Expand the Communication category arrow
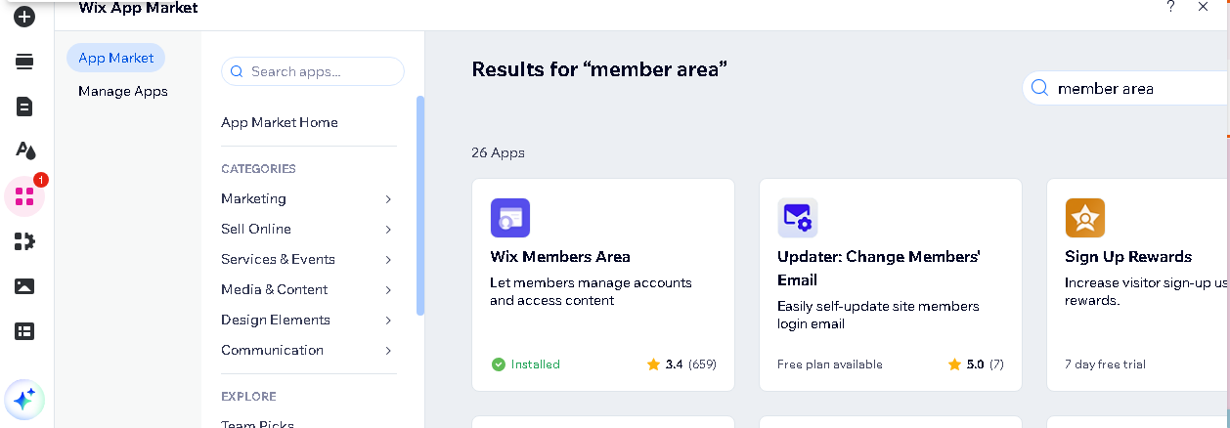This screenshot has height=428, width=1230. [x=388, y=351]
